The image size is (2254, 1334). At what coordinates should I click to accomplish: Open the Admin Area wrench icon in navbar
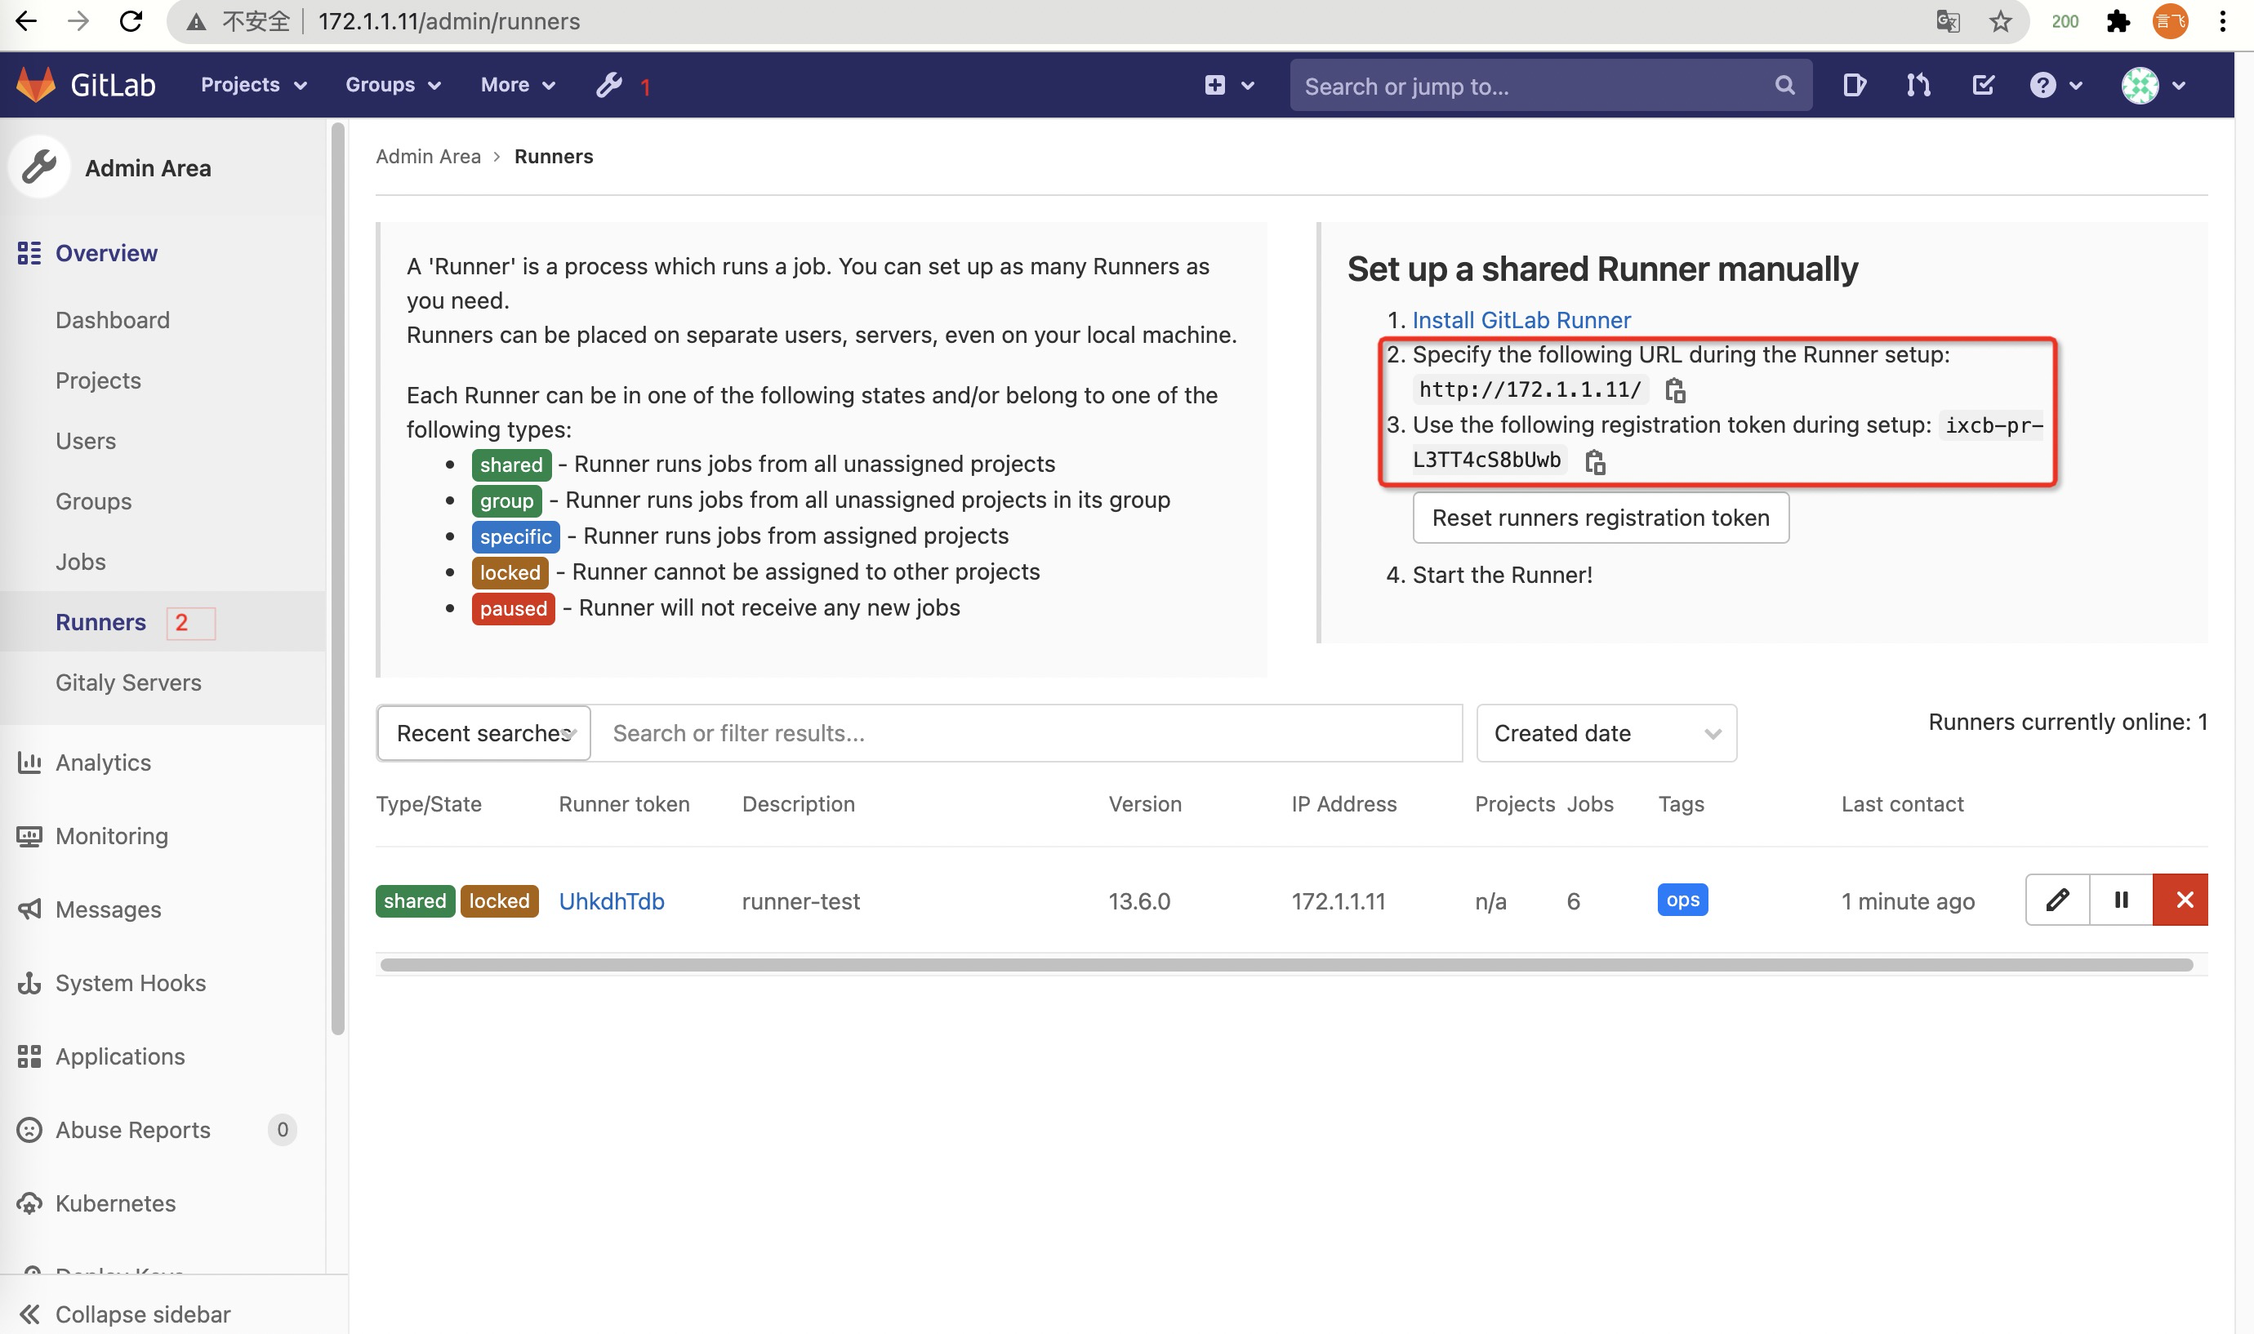click(609, 85)
